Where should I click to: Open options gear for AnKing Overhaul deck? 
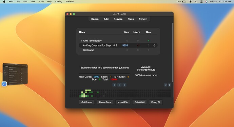click(154, 45)
